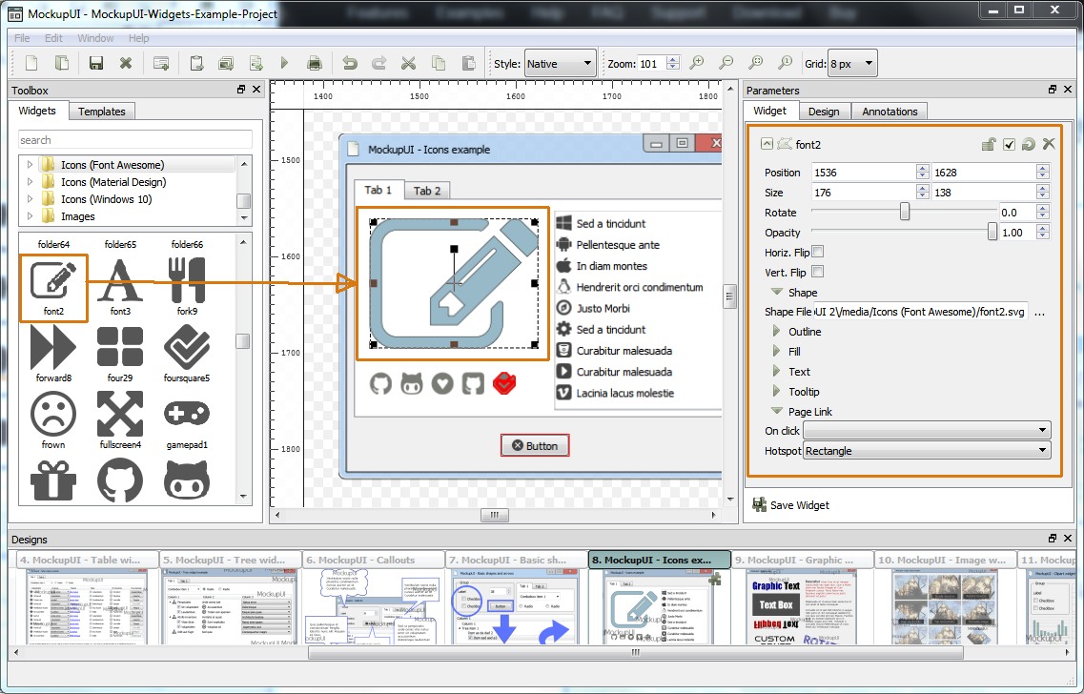Screen dimensions: 1084x694
Task: Click the Toolbox search field
Action: 134,139
